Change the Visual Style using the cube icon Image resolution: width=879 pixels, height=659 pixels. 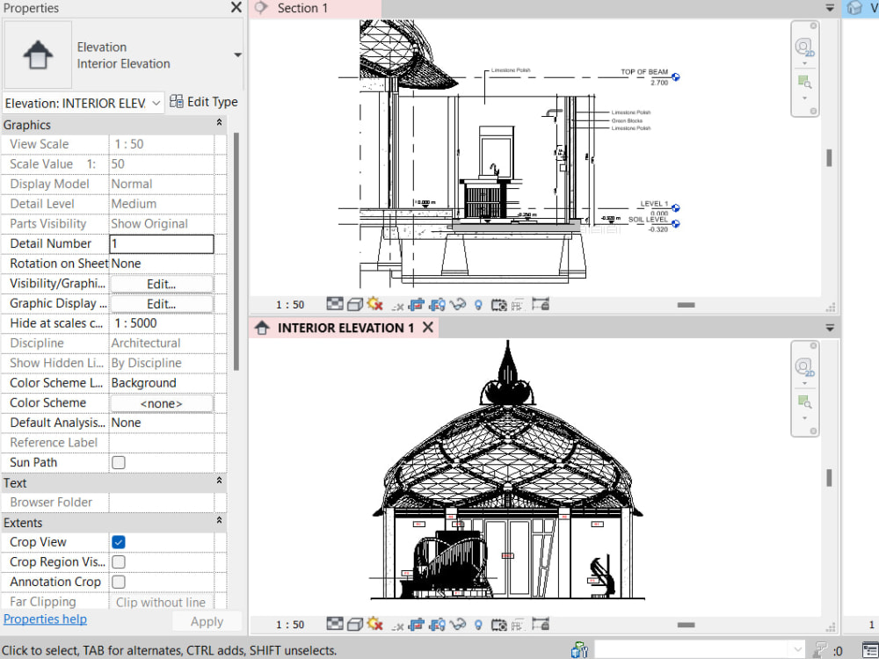tap(354, 624)
